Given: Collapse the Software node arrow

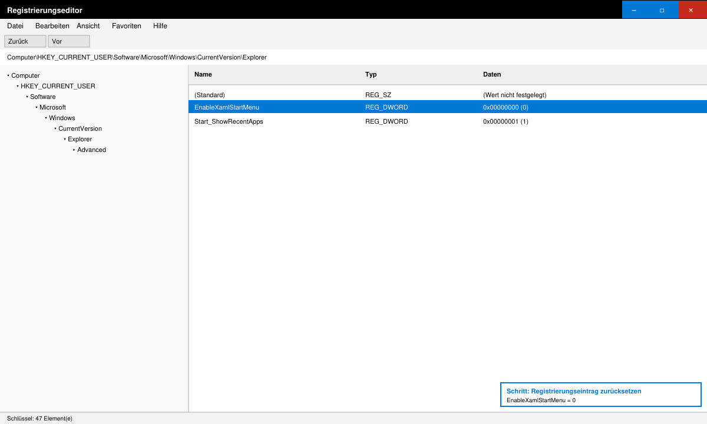Looking at the screenshot, I should point(27,97).
